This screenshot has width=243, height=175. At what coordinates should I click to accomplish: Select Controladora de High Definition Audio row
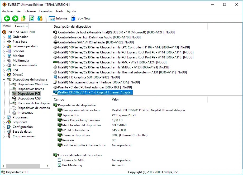[99, 37]
